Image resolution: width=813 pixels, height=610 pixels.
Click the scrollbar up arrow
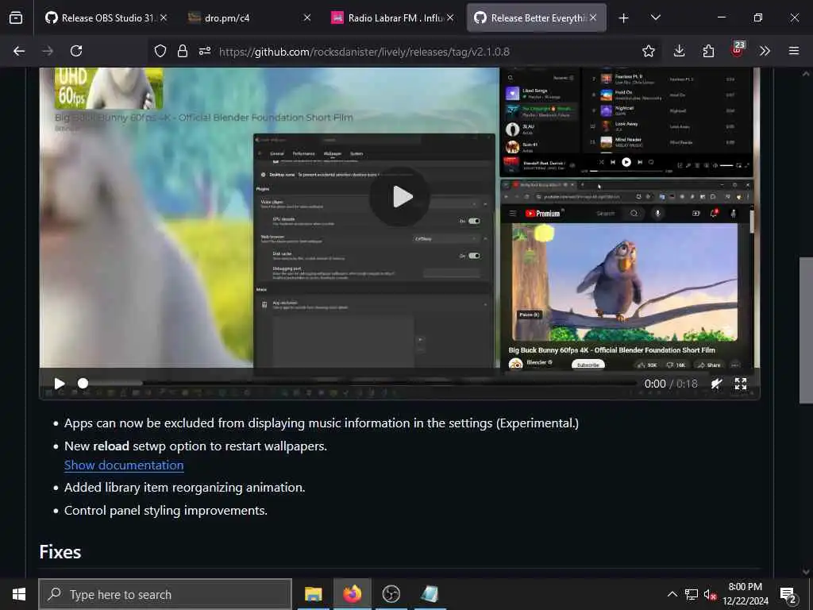[805, 74]
